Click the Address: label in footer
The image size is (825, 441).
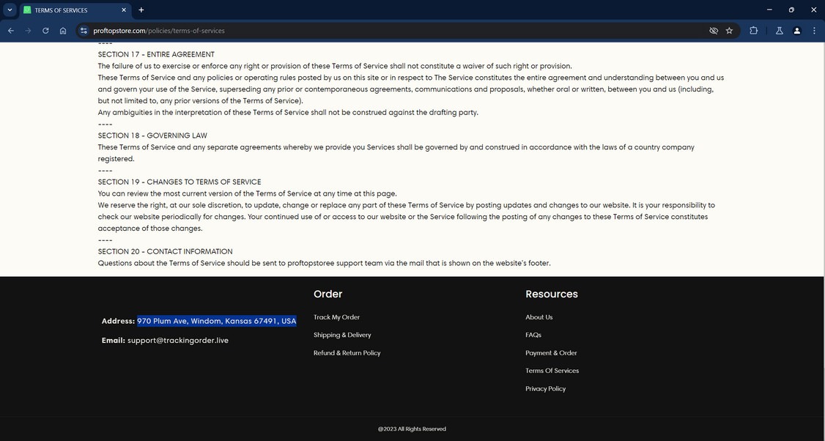pos(119,321)
